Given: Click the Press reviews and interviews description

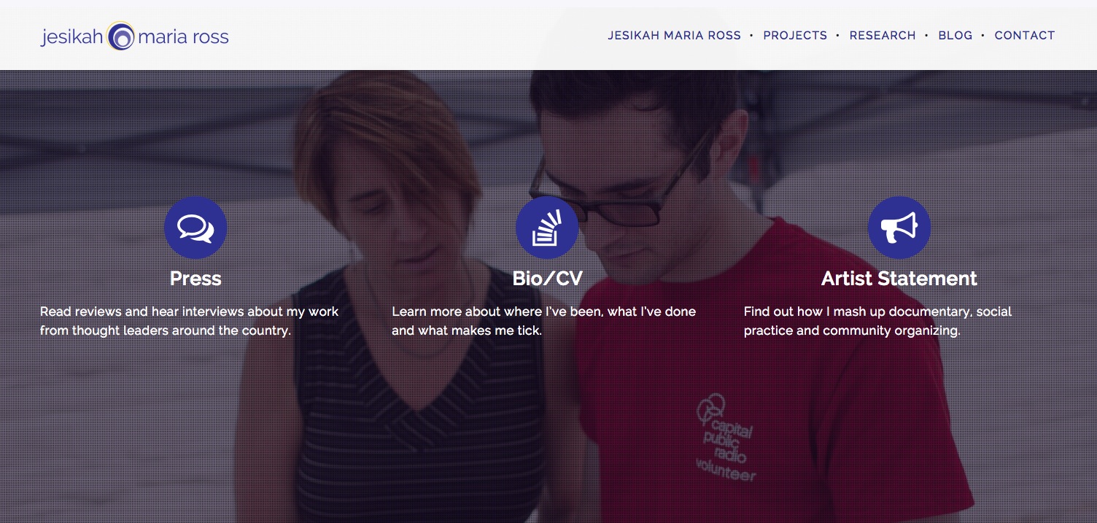Looking at the screenshot, I should point(190,321).
